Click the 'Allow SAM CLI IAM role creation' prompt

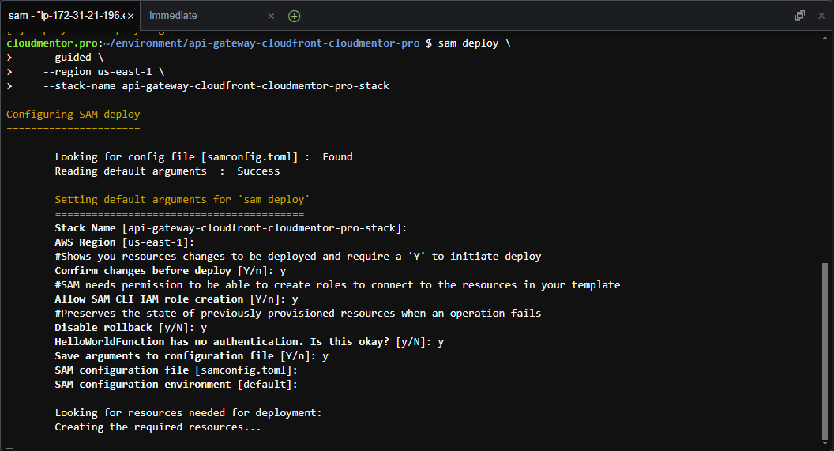(x=176, y=299)
